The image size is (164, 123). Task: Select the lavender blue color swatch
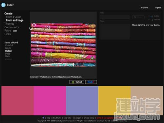click(82, 101)
